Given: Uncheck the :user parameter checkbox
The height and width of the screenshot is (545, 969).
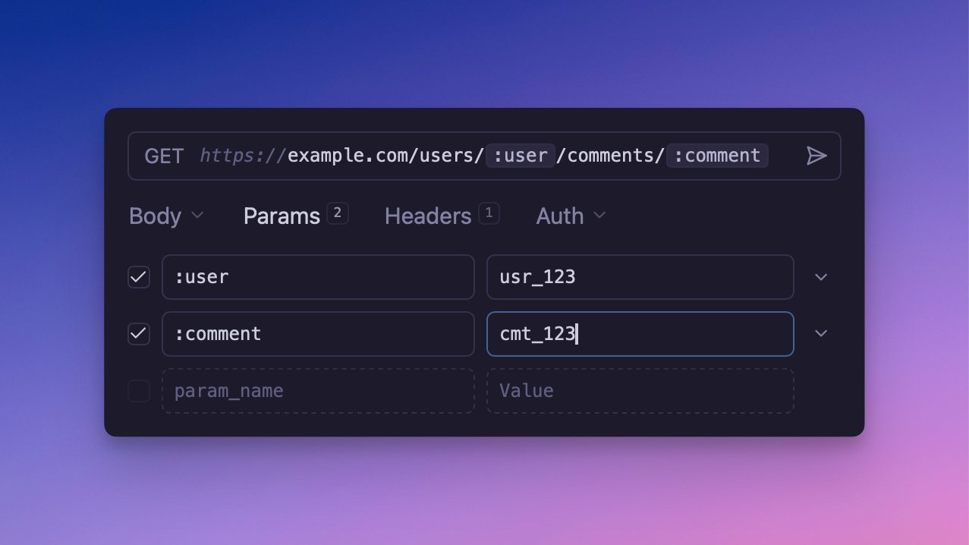Looking at the screenshot, I should coord(139,277).
